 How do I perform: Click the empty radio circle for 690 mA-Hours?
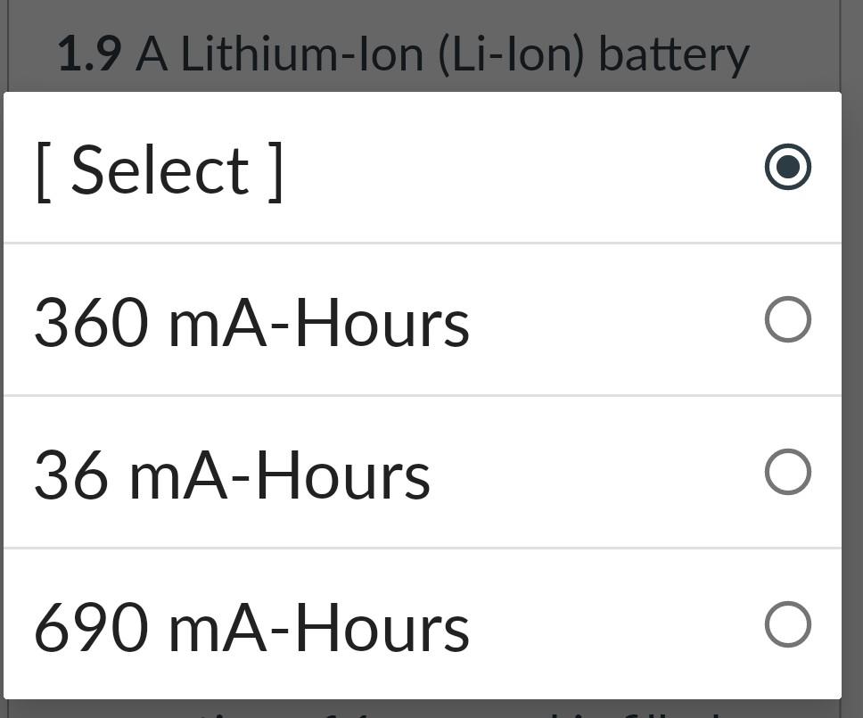coord(789,626)
